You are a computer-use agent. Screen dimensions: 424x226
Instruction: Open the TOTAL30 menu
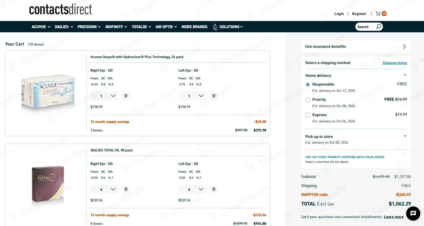click(141, 27)
